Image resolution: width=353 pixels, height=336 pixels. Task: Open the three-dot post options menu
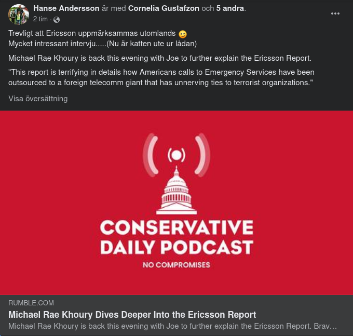(x=335, y=14)
